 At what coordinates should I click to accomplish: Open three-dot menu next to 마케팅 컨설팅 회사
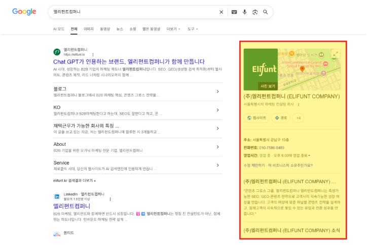(299, 104)
